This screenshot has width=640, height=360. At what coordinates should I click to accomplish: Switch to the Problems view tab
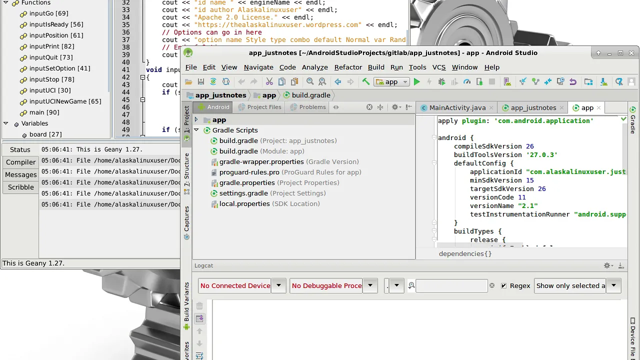(x=307, y=107)
